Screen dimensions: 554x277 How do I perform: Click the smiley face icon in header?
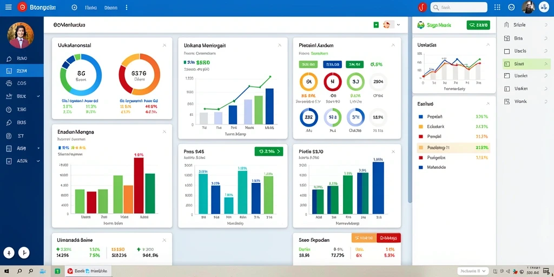coord(511,7)
